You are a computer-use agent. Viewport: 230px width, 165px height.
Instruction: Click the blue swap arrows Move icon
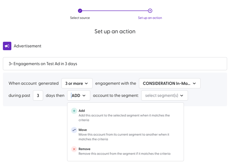coord(74,130)
